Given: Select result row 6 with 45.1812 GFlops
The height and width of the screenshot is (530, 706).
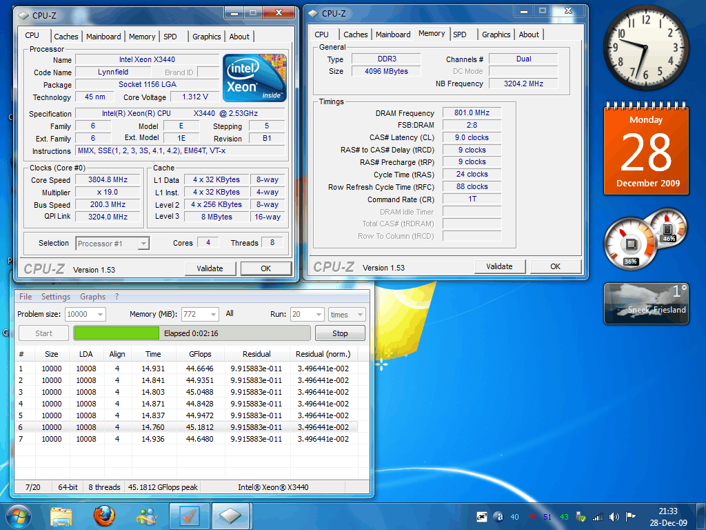Looking at the screenshot, I should pyautogui.click(x=186, y=426).
